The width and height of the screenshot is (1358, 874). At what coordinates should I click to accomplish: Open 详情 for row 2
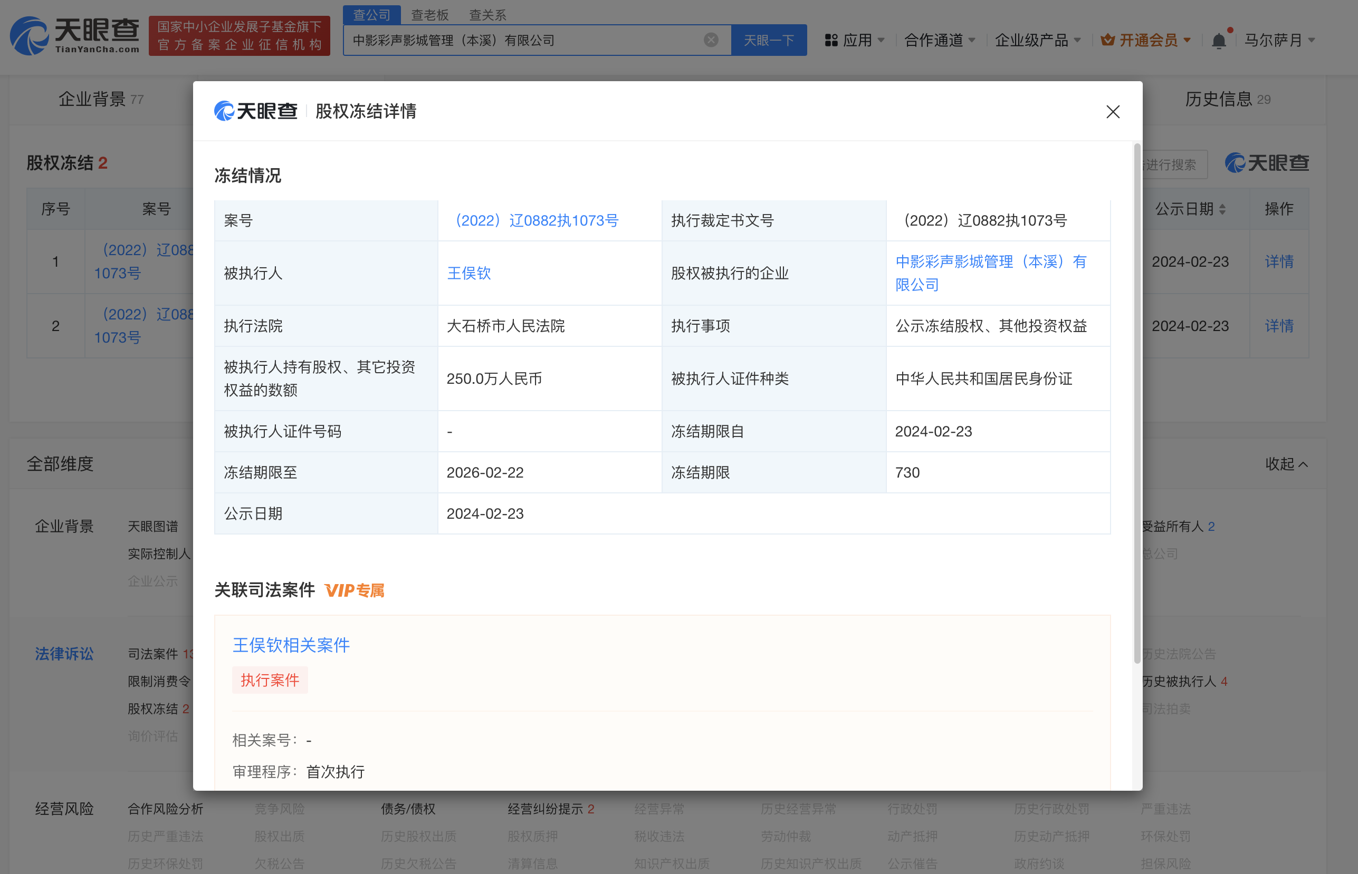point(1279,326)
